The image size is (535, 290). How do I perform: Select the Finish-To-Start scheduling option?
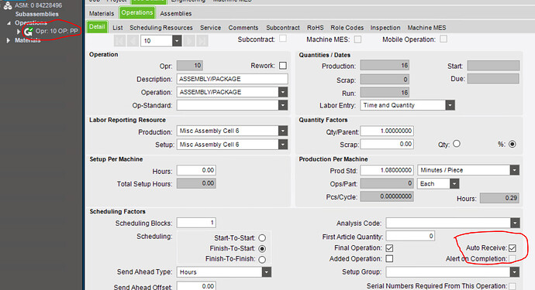coord(262,248)
